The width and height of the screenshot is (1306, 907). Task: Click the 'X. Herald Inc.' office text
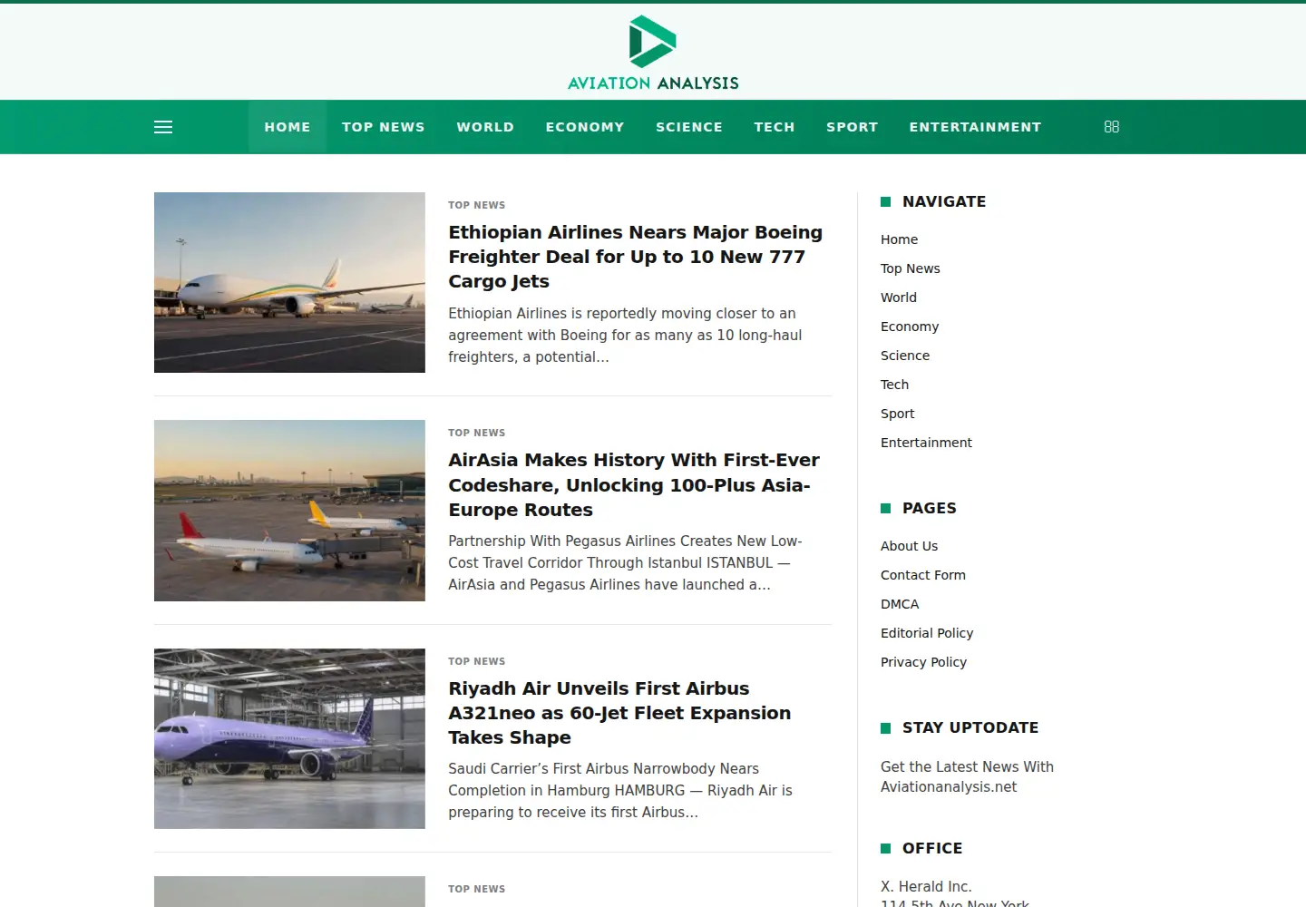(926, 886)
